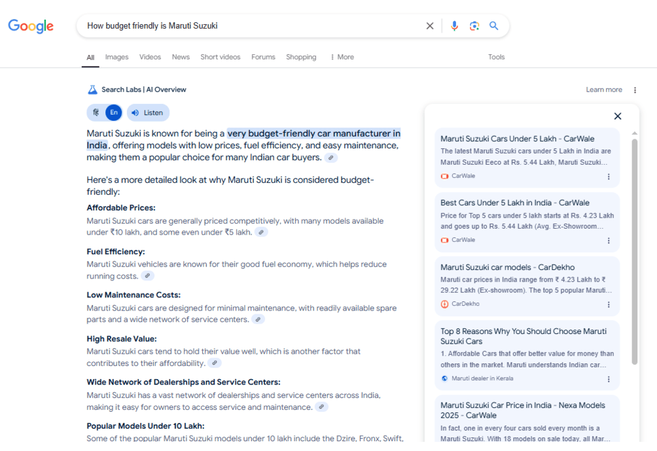Switch AI Overview language to Hindi
Viewport: 657px width, 451px height.
[x=96, y=112]
